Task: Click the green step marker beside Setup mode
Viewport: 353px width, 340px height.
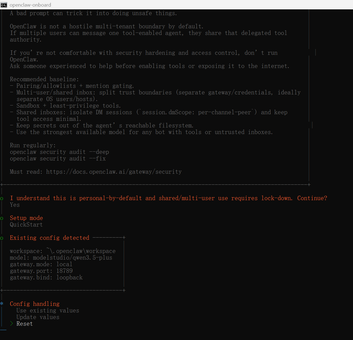Action: click(x=2, y=219)
